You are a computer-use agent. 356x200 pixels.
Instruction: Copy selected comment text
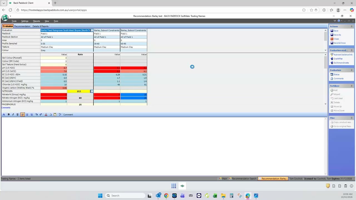coord(50,114)
